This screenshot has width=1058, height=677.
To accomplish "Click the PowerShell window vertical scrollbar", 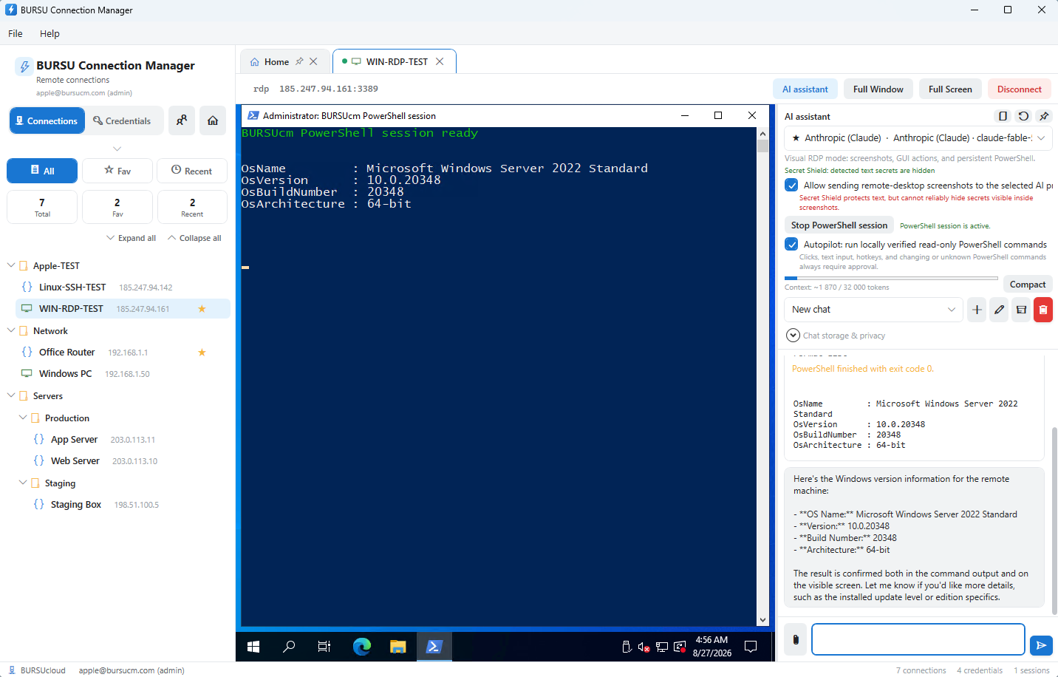I will point(762,377).
